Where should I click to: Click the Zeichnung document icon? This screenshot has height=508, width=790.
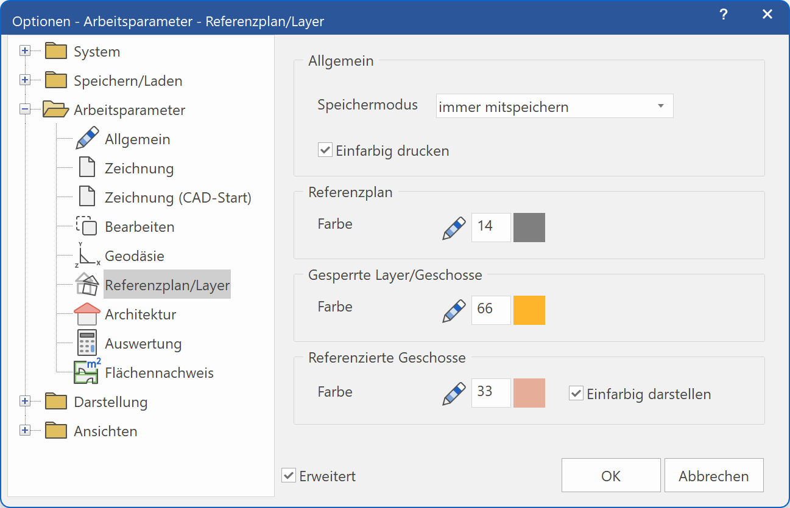(86, 167)
